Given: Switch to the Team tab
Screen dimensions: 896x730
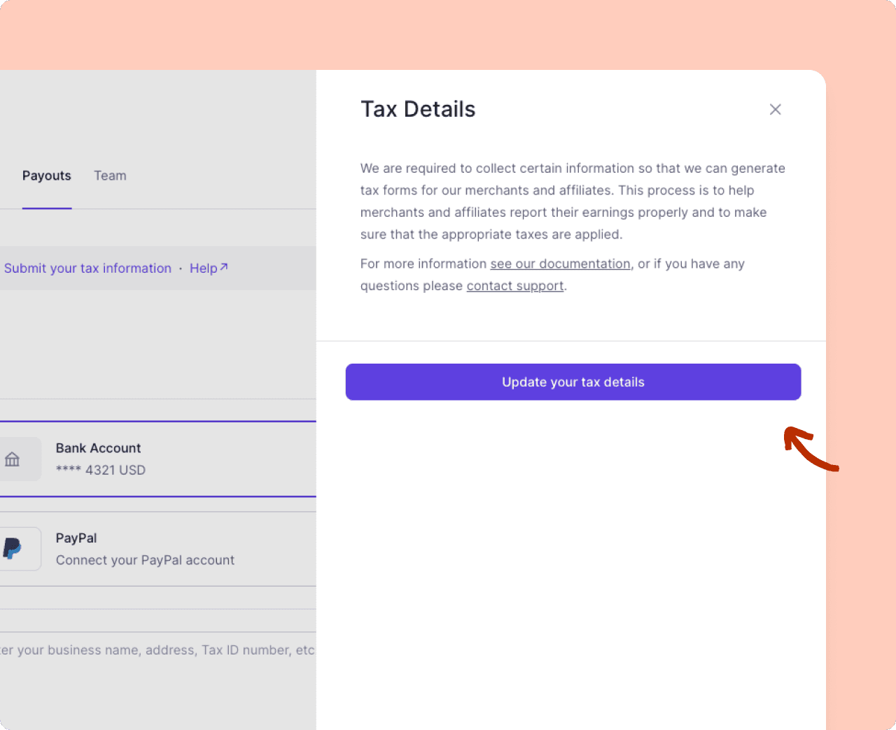Looking at the screenshot, I should [x=110, y=176].
